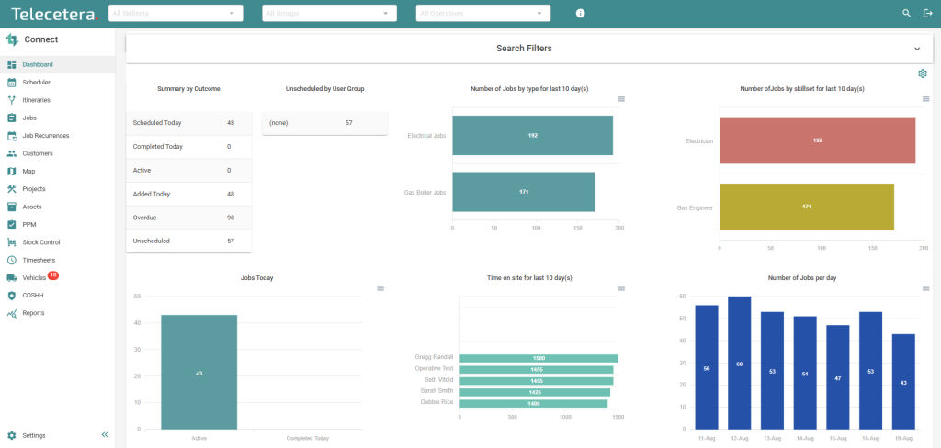Click the logout icon in top bar

click(927, 13)
